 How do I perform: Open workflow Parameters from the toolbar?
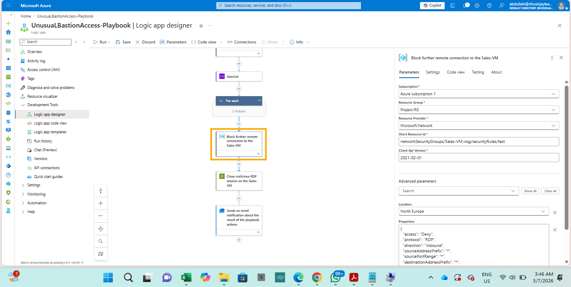click(x=173, y=42)
